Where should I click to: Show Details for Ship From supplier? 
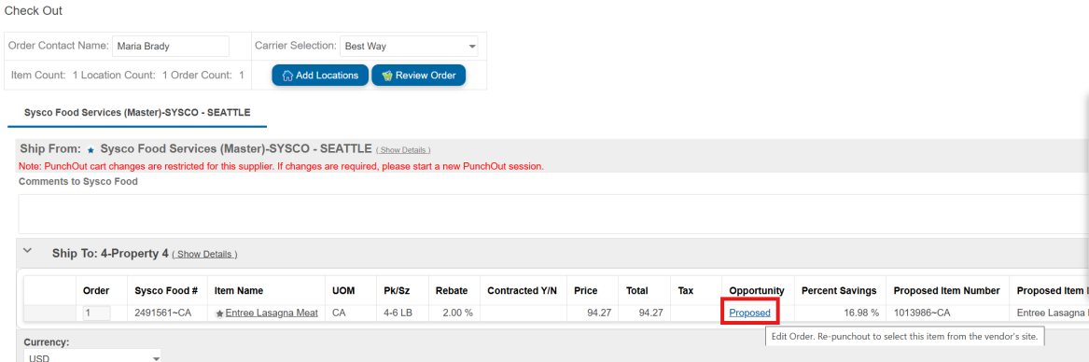coord(403,150)
